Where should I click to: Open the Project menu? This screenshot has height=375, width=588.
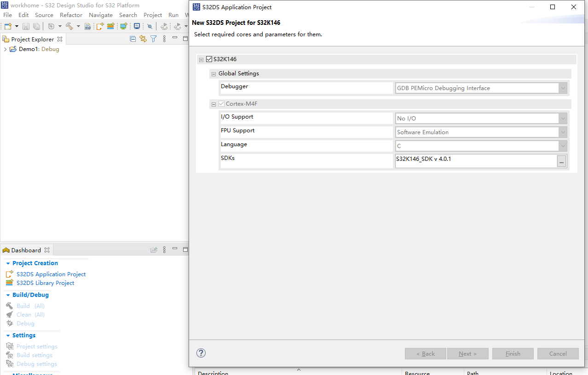[153, 15]
